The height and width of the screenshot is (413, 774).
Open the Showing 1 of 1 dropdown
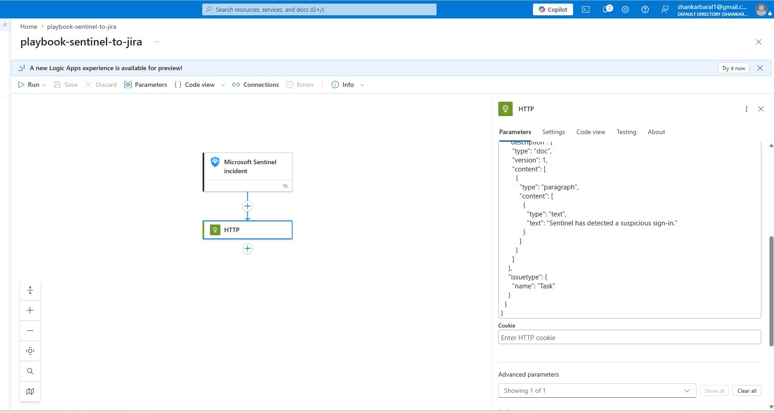pyautogui.click(x=597, y=391)
